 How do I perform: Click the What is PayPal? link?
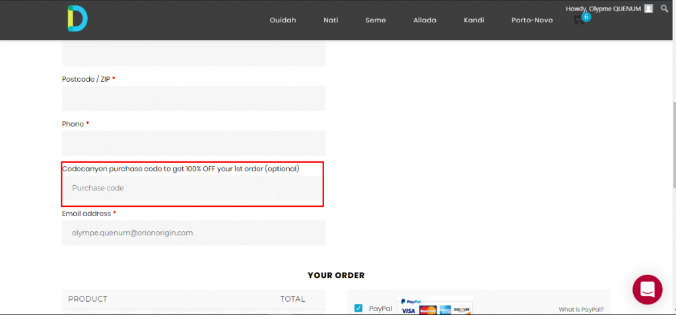581,309
